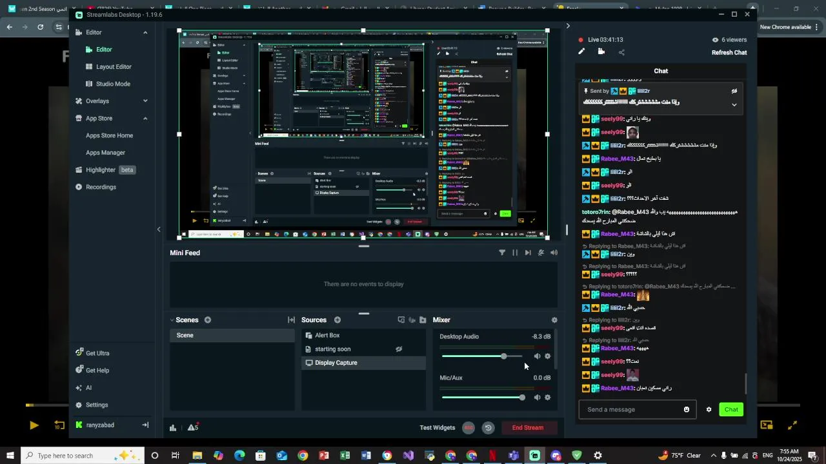Open scene transitions icon
The image size is (826, 464).
[x=291, y=320]
